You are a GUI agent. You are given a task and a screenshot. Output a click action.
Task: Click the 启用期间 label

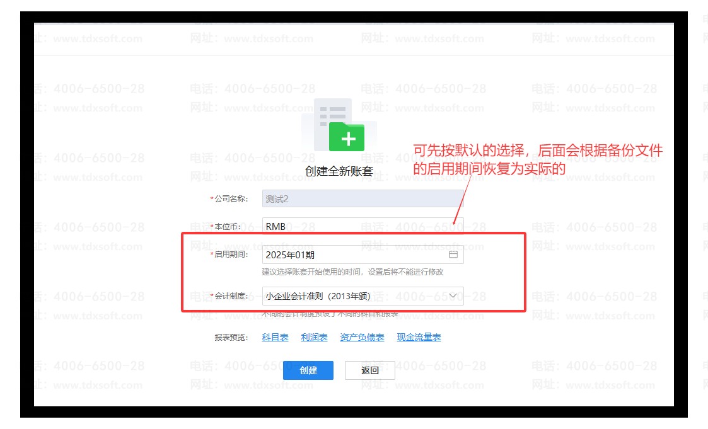click(231, 255)
